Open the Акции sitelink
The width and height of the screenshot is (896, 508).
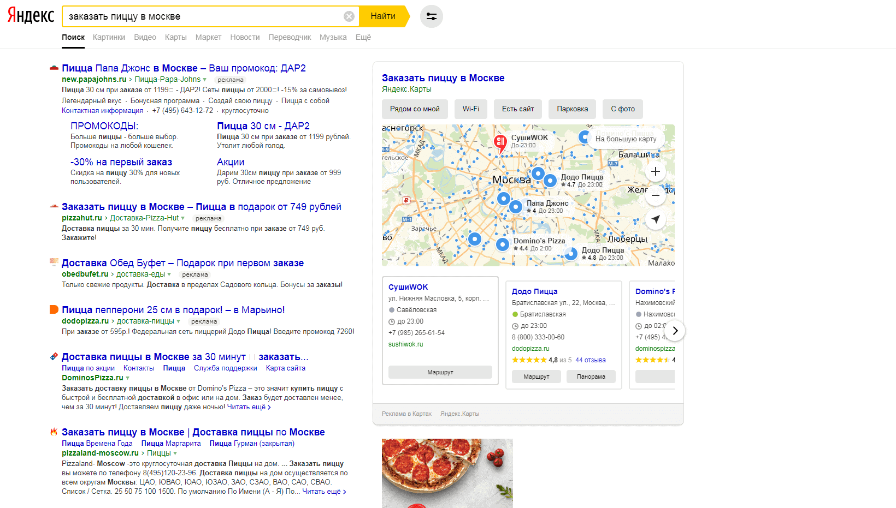tap(231, 162)
